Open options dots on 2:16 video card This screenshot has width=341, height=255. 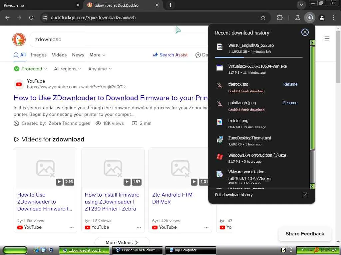[x=72, y=227]
